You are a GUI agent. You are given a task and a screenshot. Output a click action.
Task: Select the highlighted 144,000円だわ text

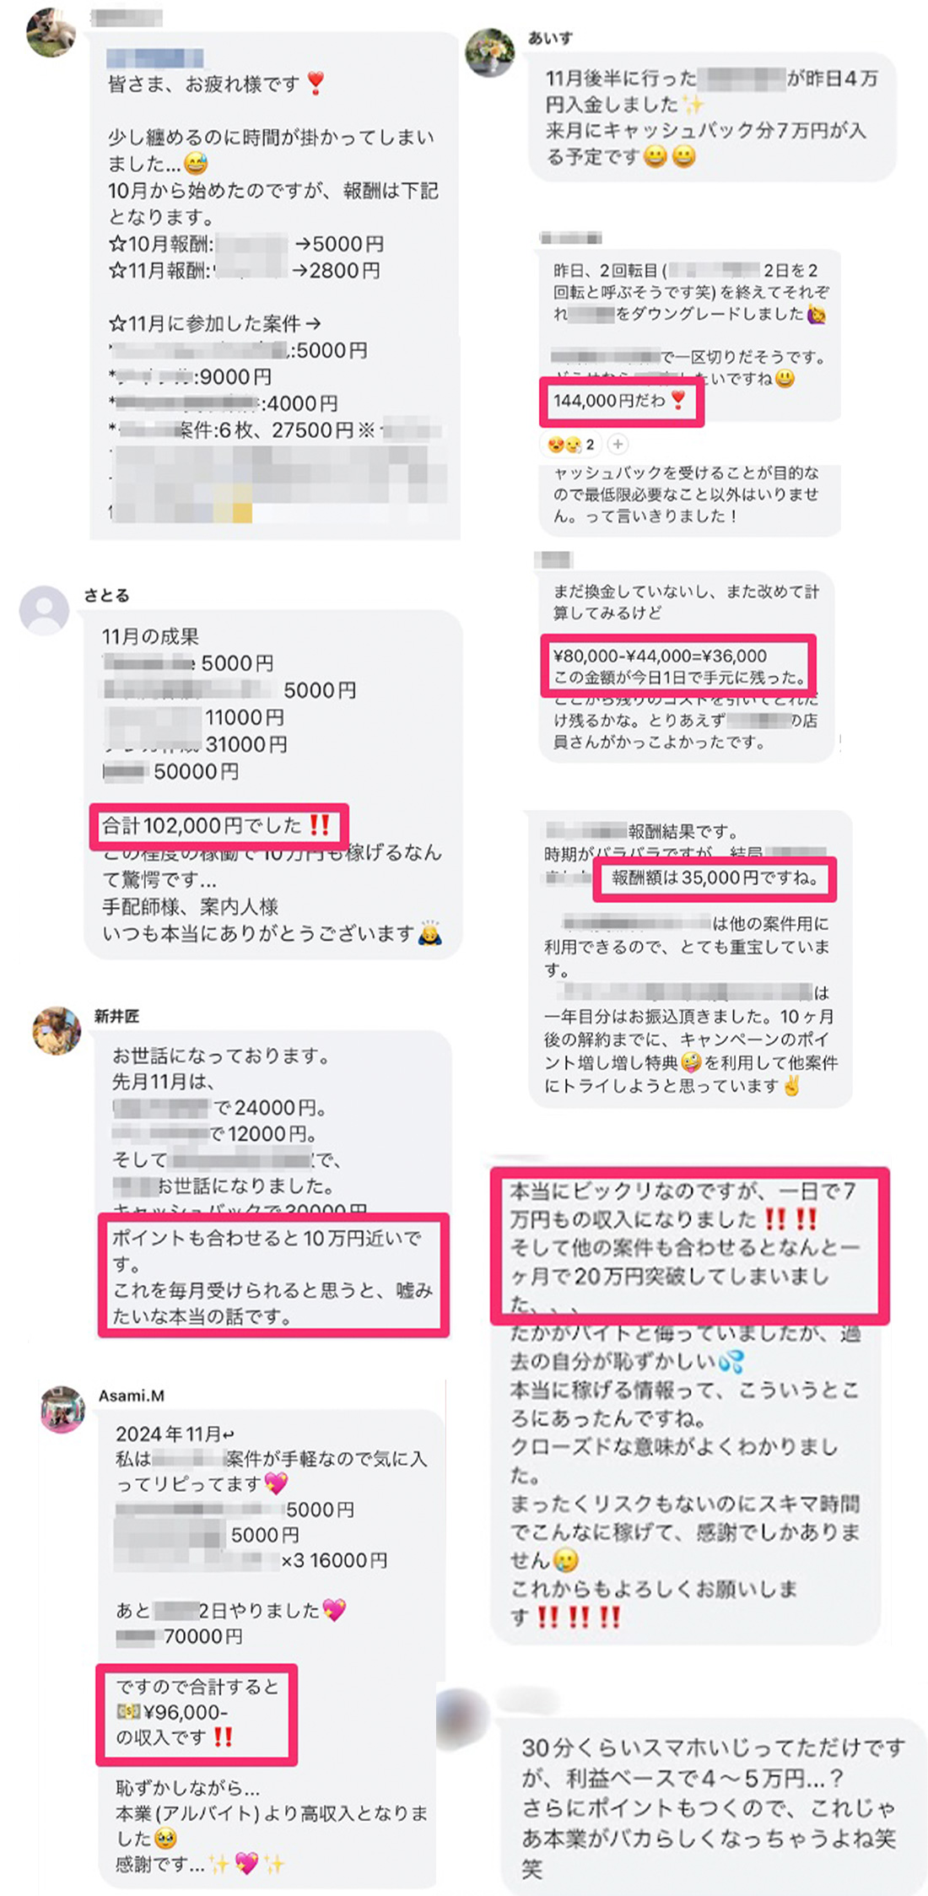coord(621,401)
